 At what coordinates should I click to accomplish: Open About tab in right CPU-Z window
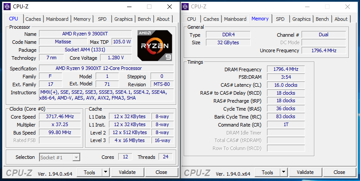(x=341, y=19)
